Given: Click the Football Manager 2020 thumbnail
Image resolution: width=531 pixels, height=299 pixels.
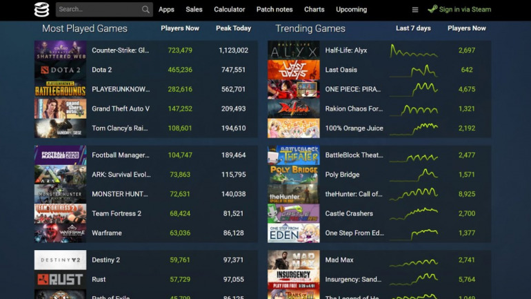Looking at the screenshot, I should coord(60,155).
